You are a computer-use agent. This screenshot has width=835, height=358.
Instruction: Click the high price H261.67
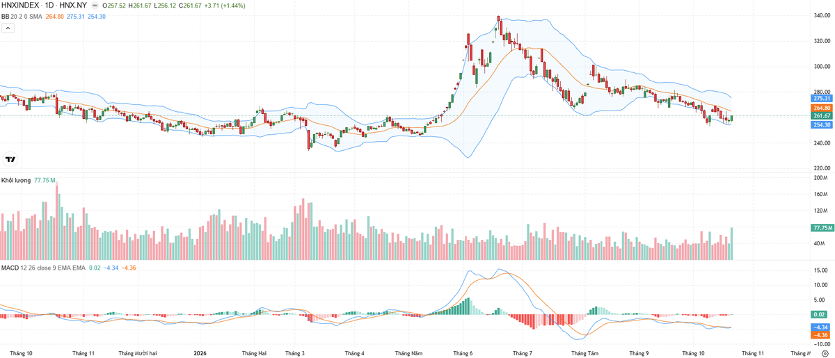coord(140,5)
